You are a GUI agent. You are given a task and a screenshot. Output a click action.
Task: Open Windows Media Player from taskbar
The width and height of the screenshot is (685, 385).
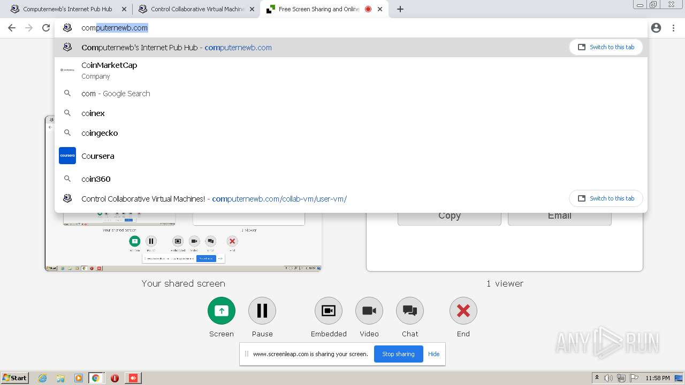(x=79, y=378)
